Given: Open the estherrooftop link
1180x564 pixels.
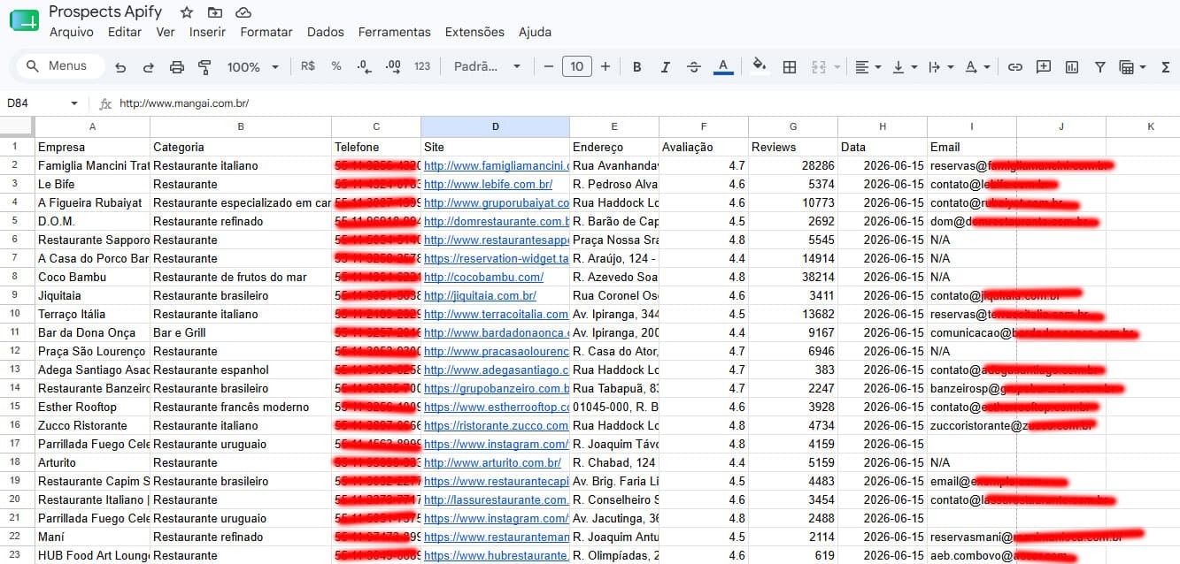Looking at the screenshot, I should click(x=496, y=408).
